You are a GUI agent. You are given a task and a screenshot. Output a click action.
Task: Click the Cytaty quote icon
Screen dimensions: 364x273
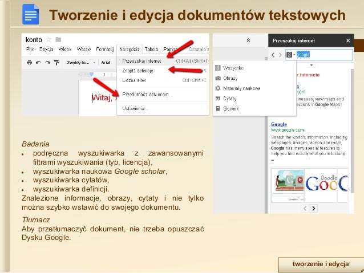tap(218, 99)
